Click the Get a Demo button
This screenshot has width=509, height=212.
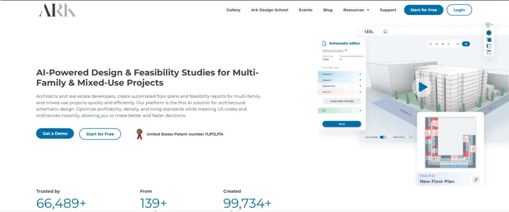55,133
